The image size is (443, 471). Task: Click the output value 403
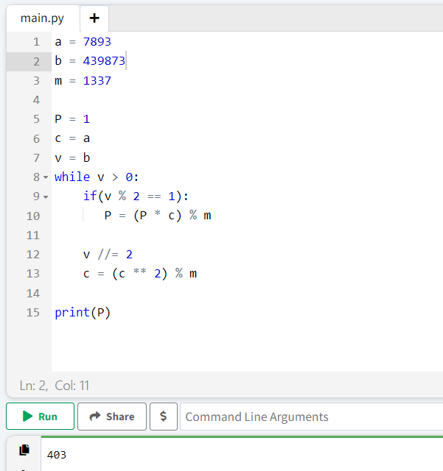pyautogui.click(x=57, y=455)
